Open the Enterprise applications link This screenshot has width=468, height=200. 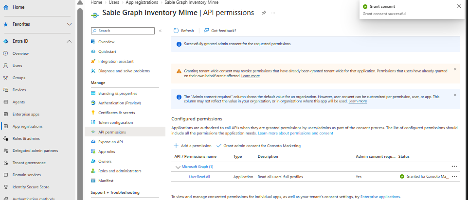(380, 197)
